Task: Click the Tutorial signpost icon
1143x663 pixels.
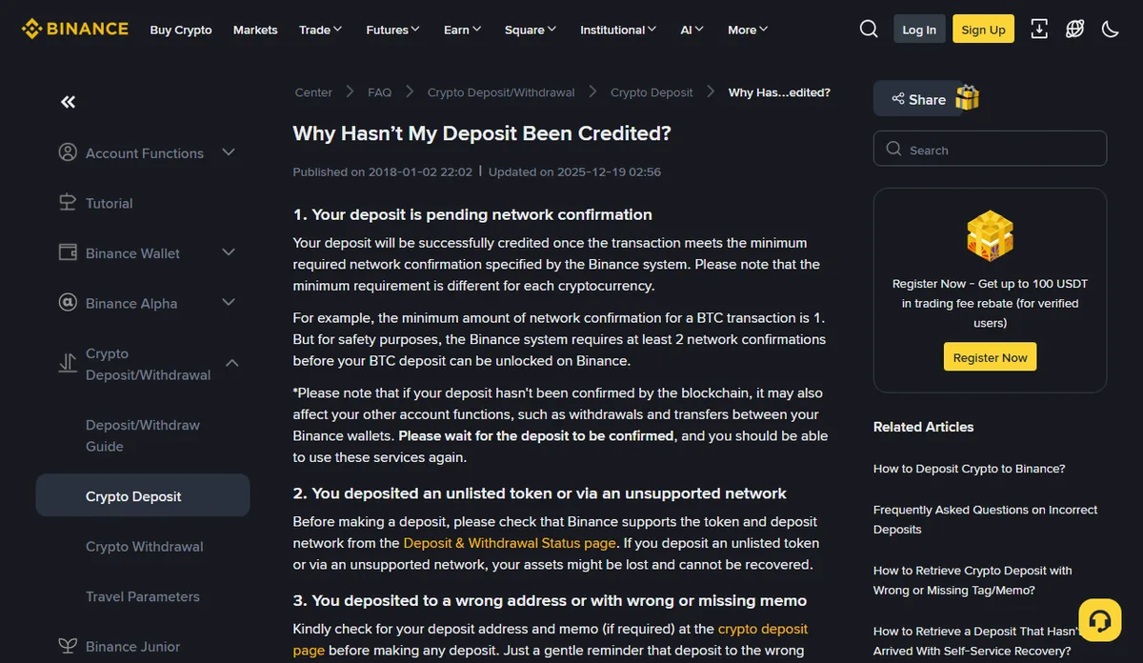Action: pyautogui.click(x=68, y=203)
